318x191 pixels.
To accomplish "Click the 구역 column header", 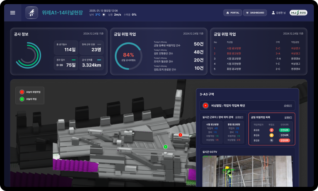I will point(278,42).
